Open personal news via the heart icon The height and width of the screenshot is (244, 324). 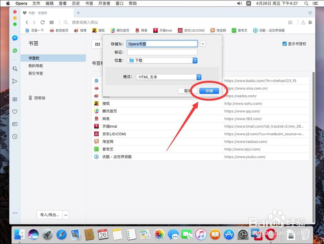click(15, 112)
